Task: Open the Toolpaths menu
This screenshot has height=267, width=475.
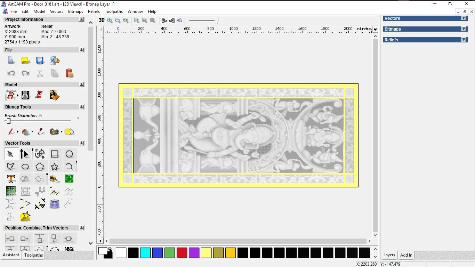Action: point(114,11)
